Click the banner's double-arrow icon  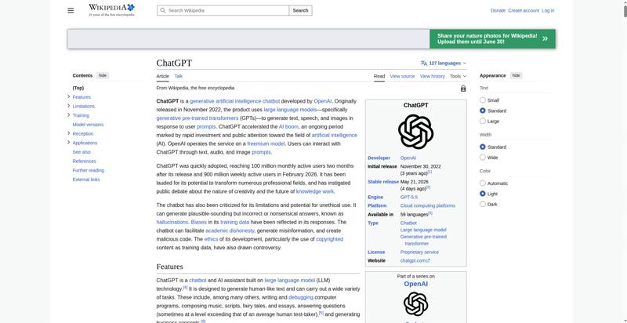pyautogui.click(x=545, y=38)
